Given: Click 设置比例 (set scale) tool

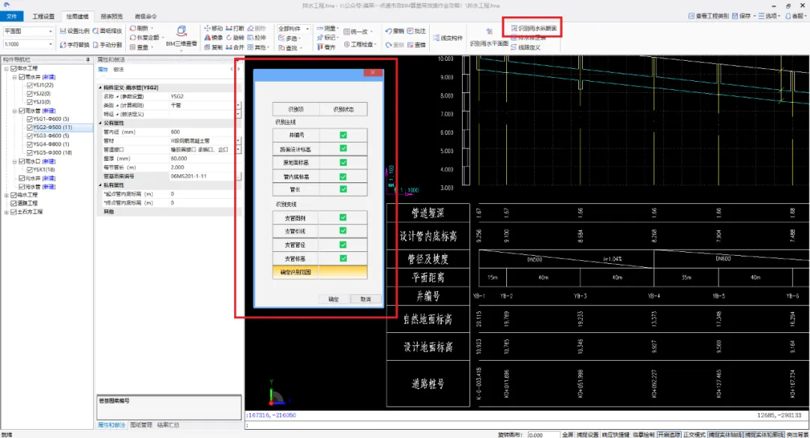Looking at the screenshot, I should [x=75, y=31].
